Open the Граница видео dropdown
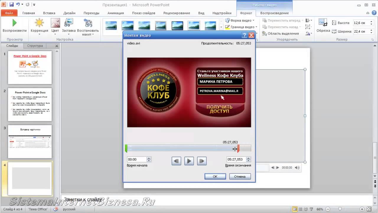The width and height of the screenshot is (378, 213). click(x=241, y=27)
